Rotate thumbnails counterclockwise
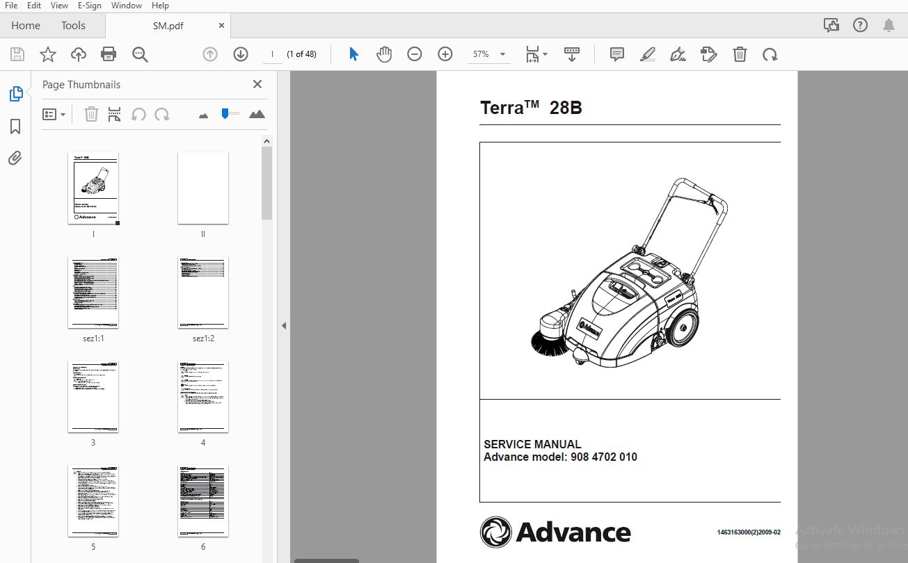 [138, 114]
